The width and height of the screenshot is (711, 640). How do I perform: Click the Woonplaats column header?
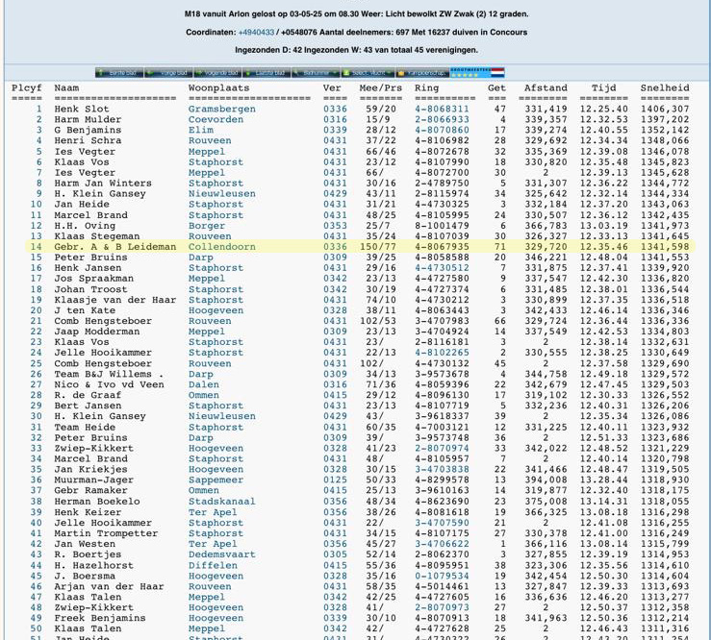coord(219,87)
